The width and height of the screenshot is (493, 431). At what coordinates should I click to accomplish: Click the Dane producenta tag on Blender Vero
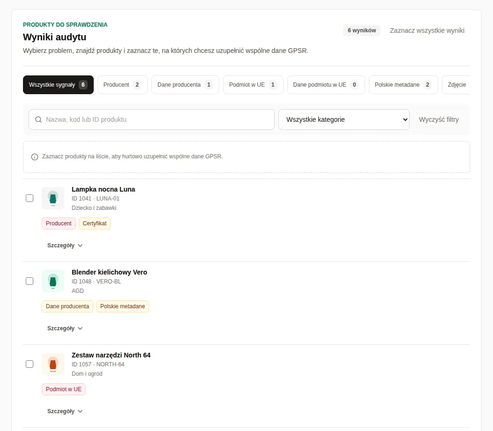[x=67, y=306]
